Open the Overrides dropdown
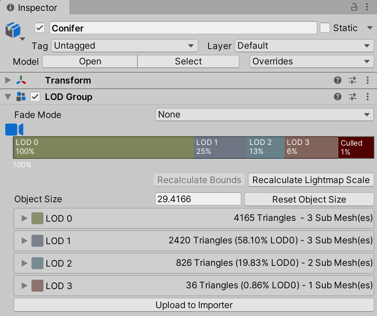This screenshot has width=377, height=316. pos(311,61)
